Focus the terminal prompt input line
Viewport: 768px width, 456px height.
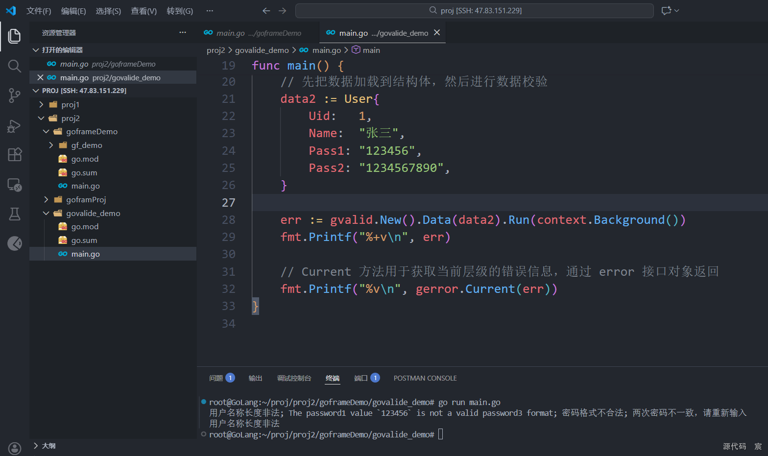440,434
